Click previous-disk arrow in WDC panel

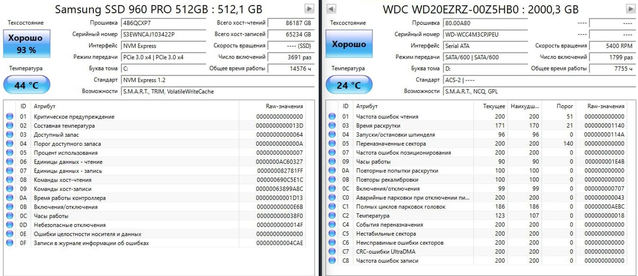coord(331,9)
